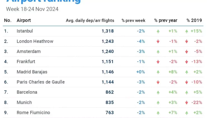Click Madrid Barajas green arrow in 2019 column
This screenshot has width=207, height=118.
coord(187,72)
